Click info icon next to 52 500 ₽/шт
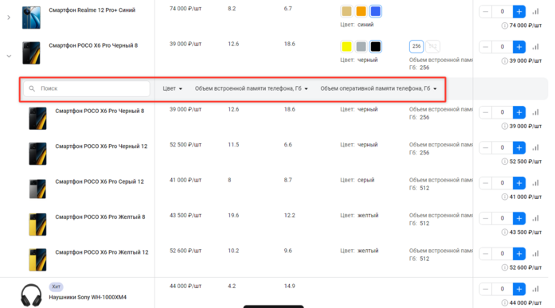This screenshot has height=308, width=555. (x=504, y=162)
